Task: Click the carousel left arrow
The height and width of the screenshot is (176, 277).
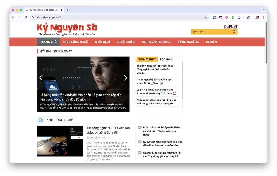Action: coord(41,78)
